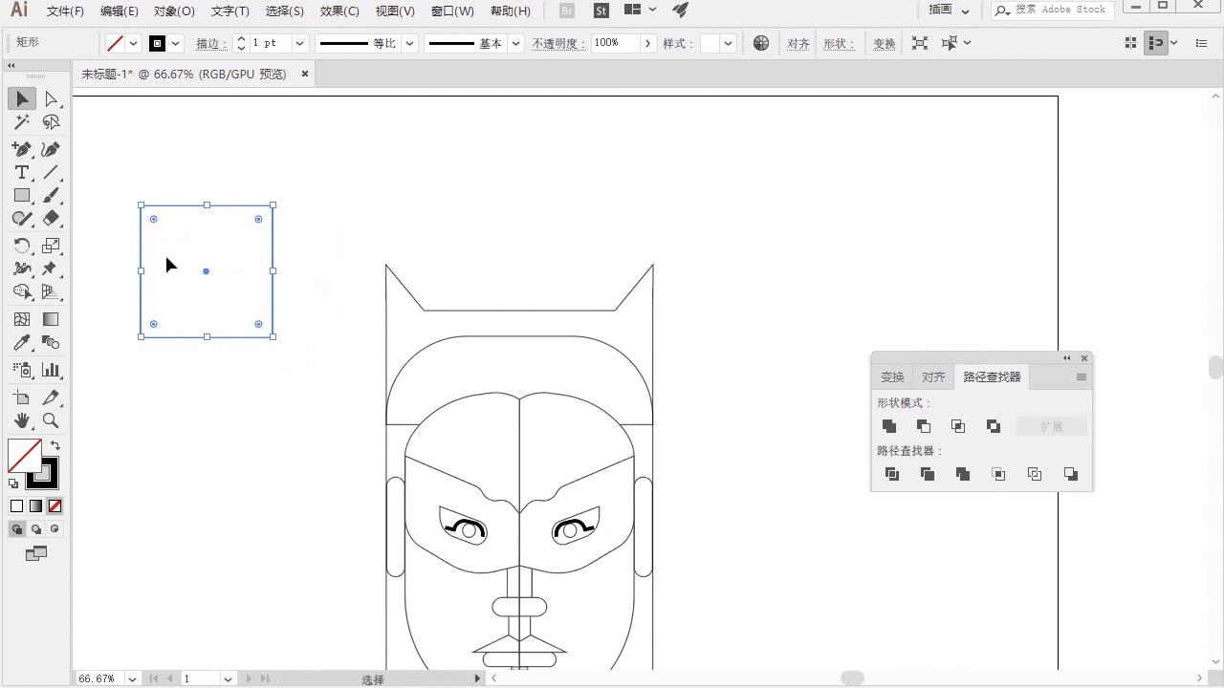Image resolution: width=1224 pixels, height=688 pixels.
Task: Select the Shaper tool
Action: pyautogui.click(x=22, y=218)
